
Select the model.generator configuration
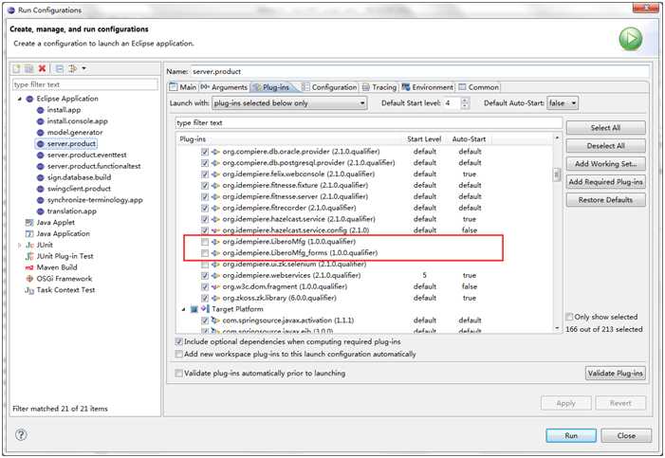75,133
